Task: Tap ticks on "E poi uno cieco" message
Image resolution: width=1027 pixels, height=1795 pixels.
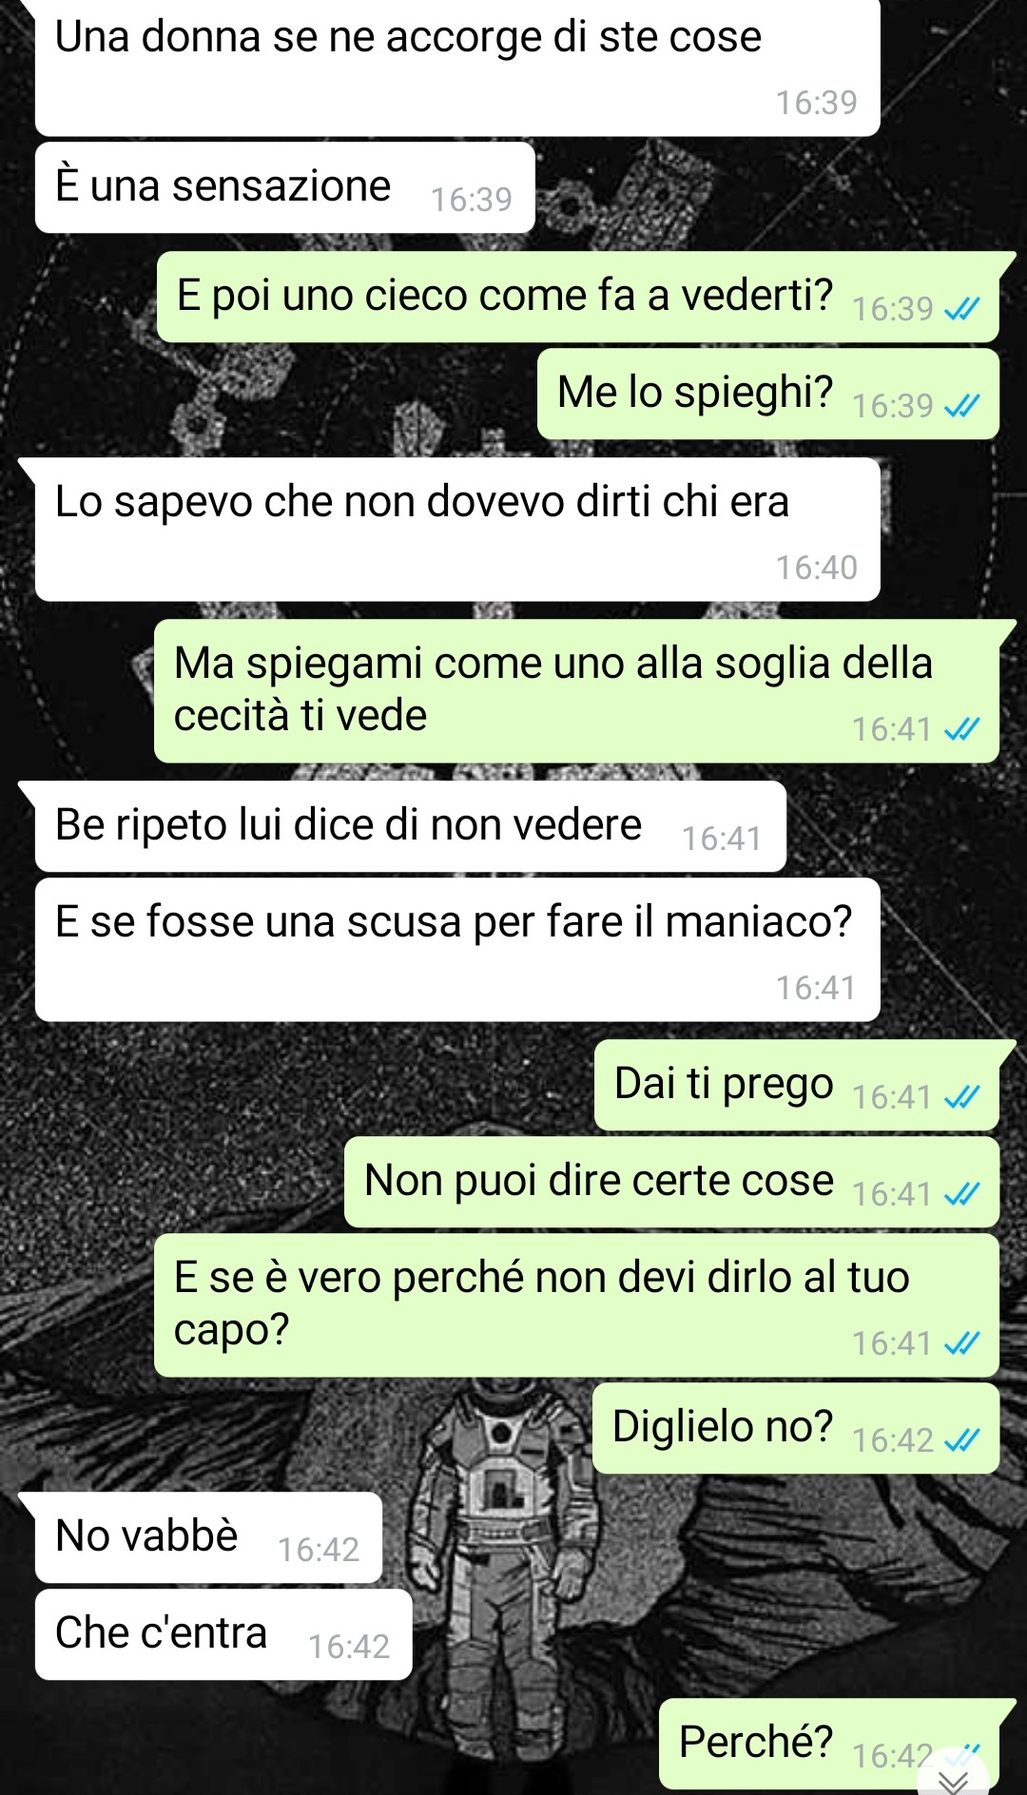Action: [x=961, y=310]
